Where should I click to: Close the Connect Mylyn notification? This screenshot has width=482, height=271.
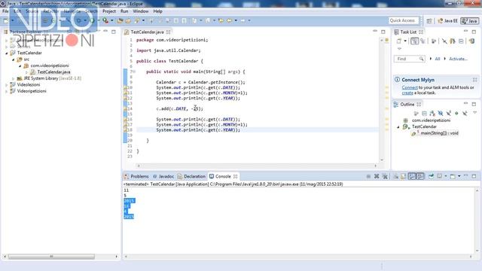point(474,80)
